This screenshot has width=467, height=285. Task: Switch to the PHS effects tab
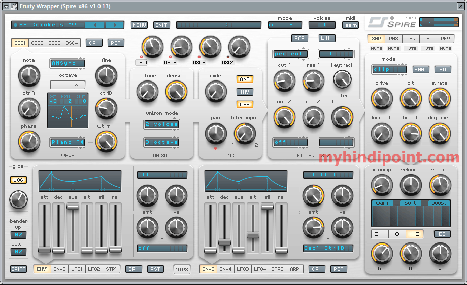393,38
